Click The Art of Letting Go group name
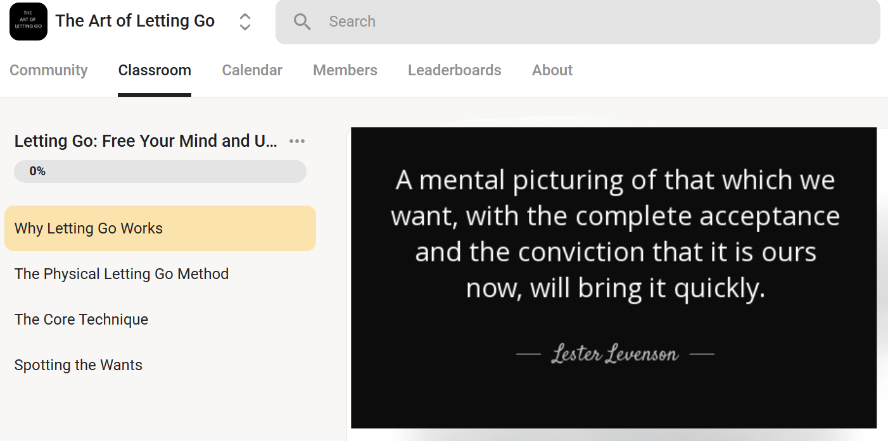This screenshot has height=441, width=888. tap(135, 21)
